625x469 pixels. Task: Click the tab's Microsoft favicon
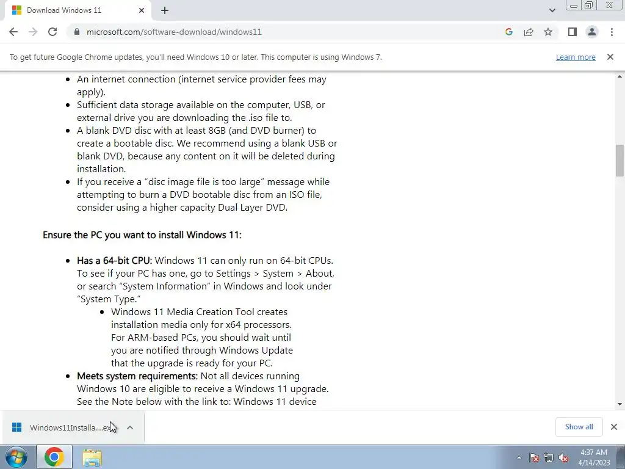pos(16,10)
